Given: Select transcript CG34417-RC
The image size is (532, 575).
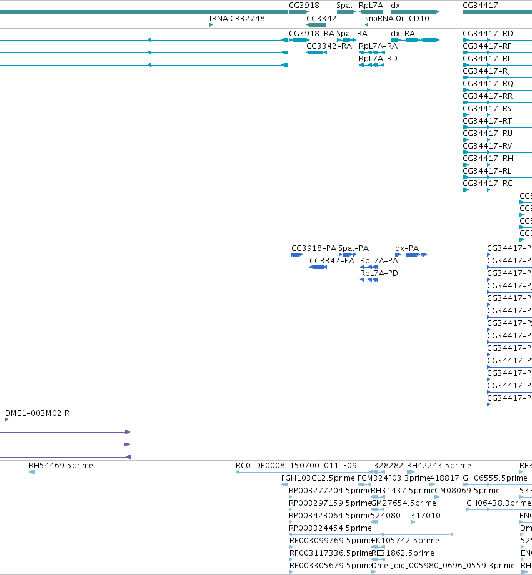Looking at the screenshot, I should coord(487,183).
